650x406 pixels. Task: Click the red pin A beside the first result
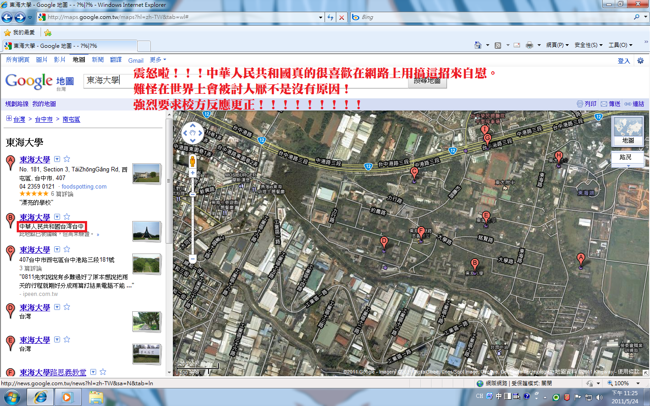[x=10, y=162]
